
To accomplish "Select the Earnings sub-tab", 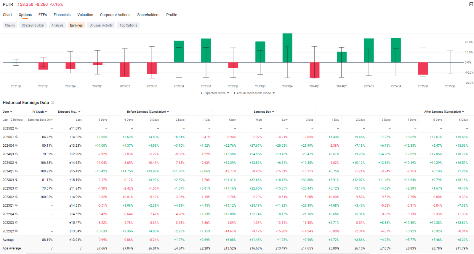I will pos(76,25).
